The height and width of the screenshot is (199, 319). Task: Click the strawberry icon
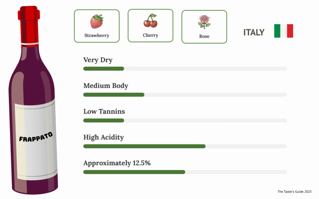tap(97, 21)
